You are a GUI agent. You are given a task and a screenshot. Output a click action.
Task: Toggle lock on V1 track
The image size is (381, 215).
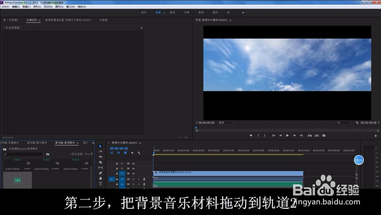click(117, 174)
